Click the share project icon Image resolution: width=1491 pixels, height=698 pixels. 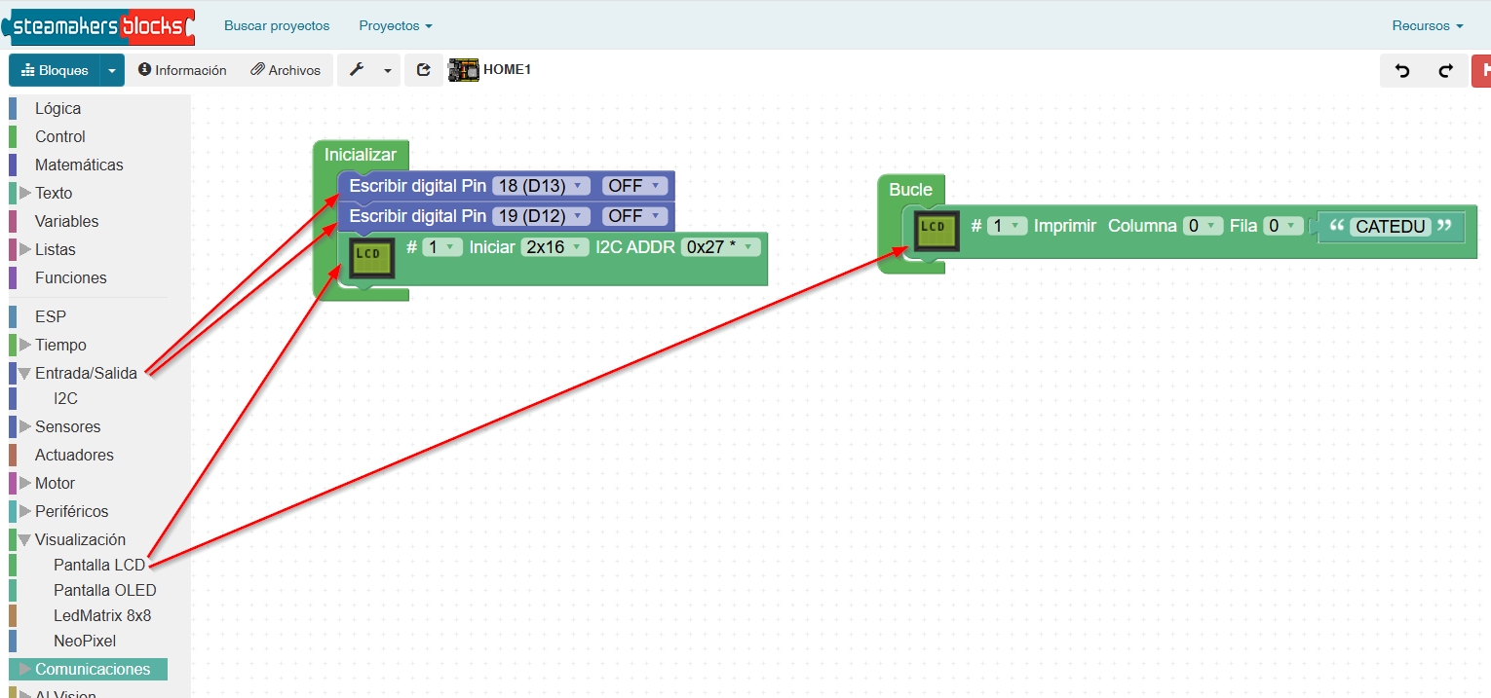[423, 70]
